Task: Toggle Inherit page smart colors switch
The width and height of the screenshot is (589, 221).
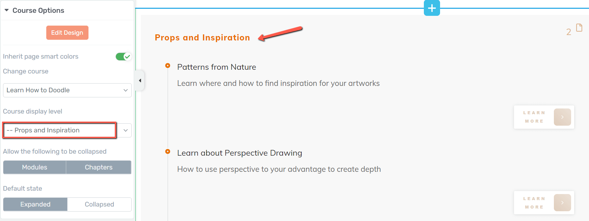Action: tap(123, 57)
